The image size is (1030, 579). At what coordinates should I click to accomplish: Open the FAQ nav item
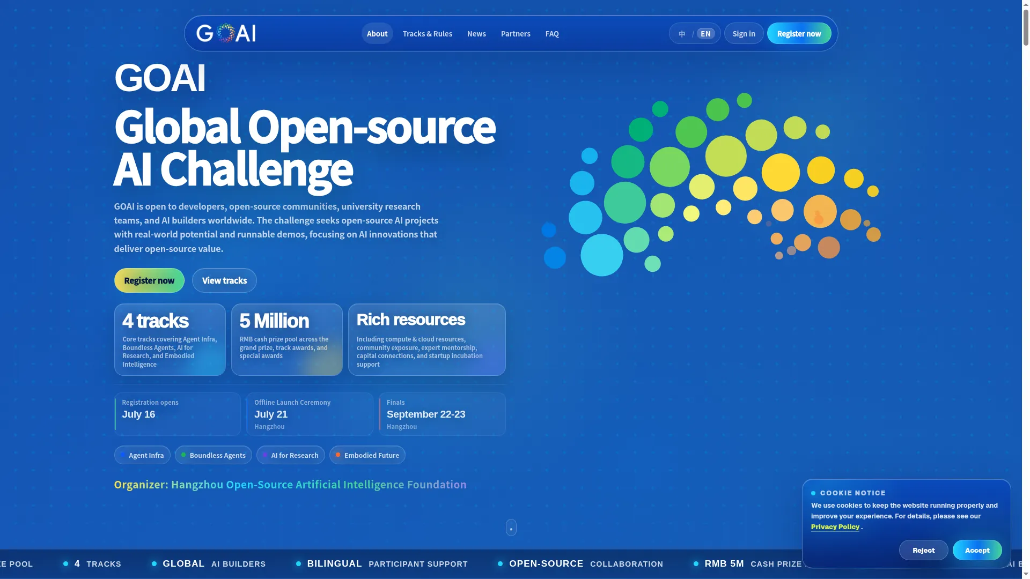pos(552,34)
